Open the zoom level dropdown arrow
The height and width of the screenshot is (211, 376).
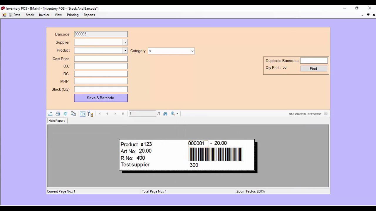coord(177,114)
